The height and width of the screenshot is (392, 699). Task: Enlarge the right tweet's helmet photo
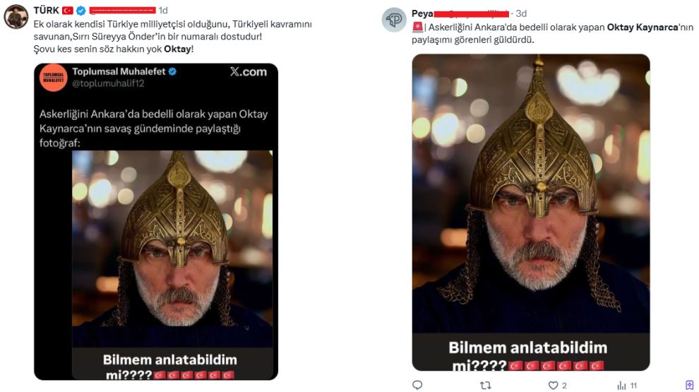530,212
